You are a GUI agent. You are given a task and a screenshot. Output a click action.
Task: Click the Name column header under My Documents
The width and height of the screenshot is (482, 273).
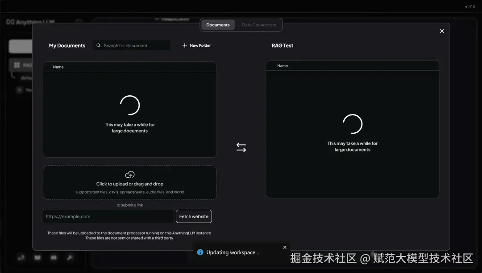click(x=58, y=66)
